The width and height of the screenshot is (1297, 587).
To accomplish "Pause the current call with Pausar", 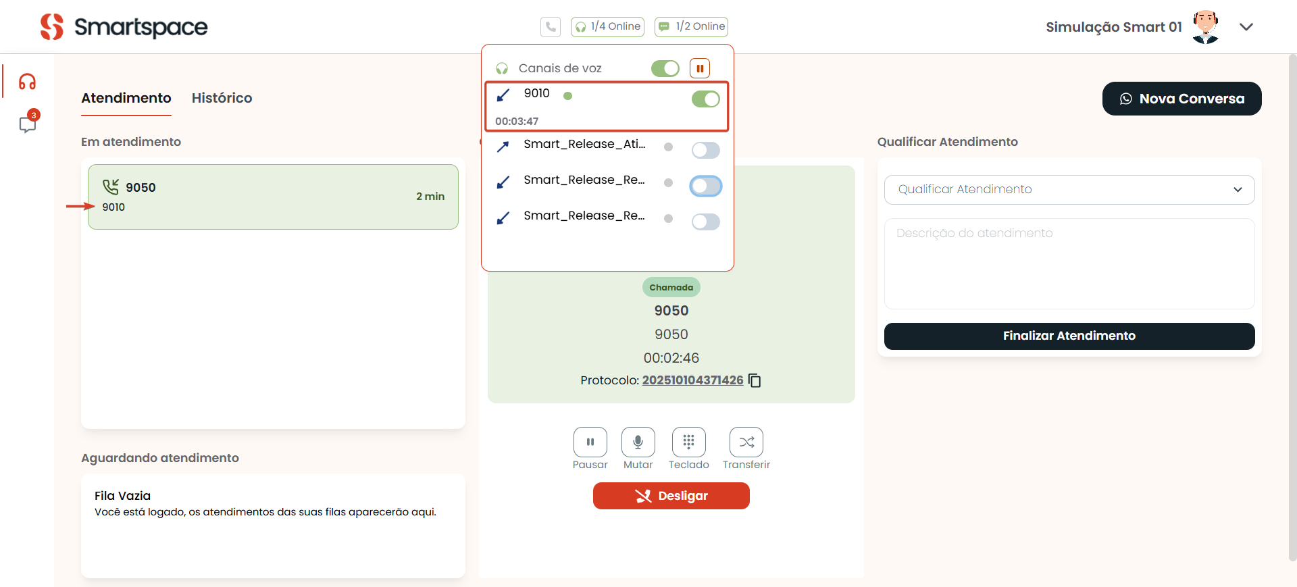I will pyautogui.click(x=590, y=442).
